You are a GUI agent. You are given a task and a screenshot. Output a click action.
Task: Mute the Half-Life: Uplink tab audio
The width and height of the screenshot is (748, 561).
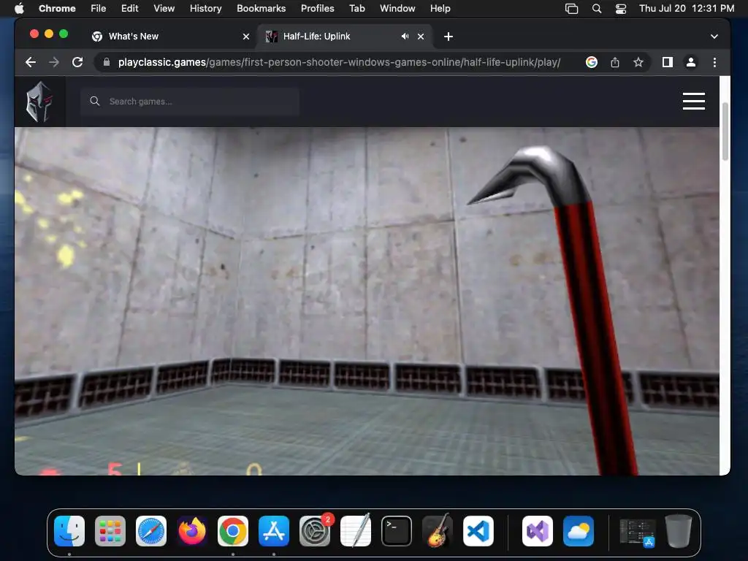point(405,37)
